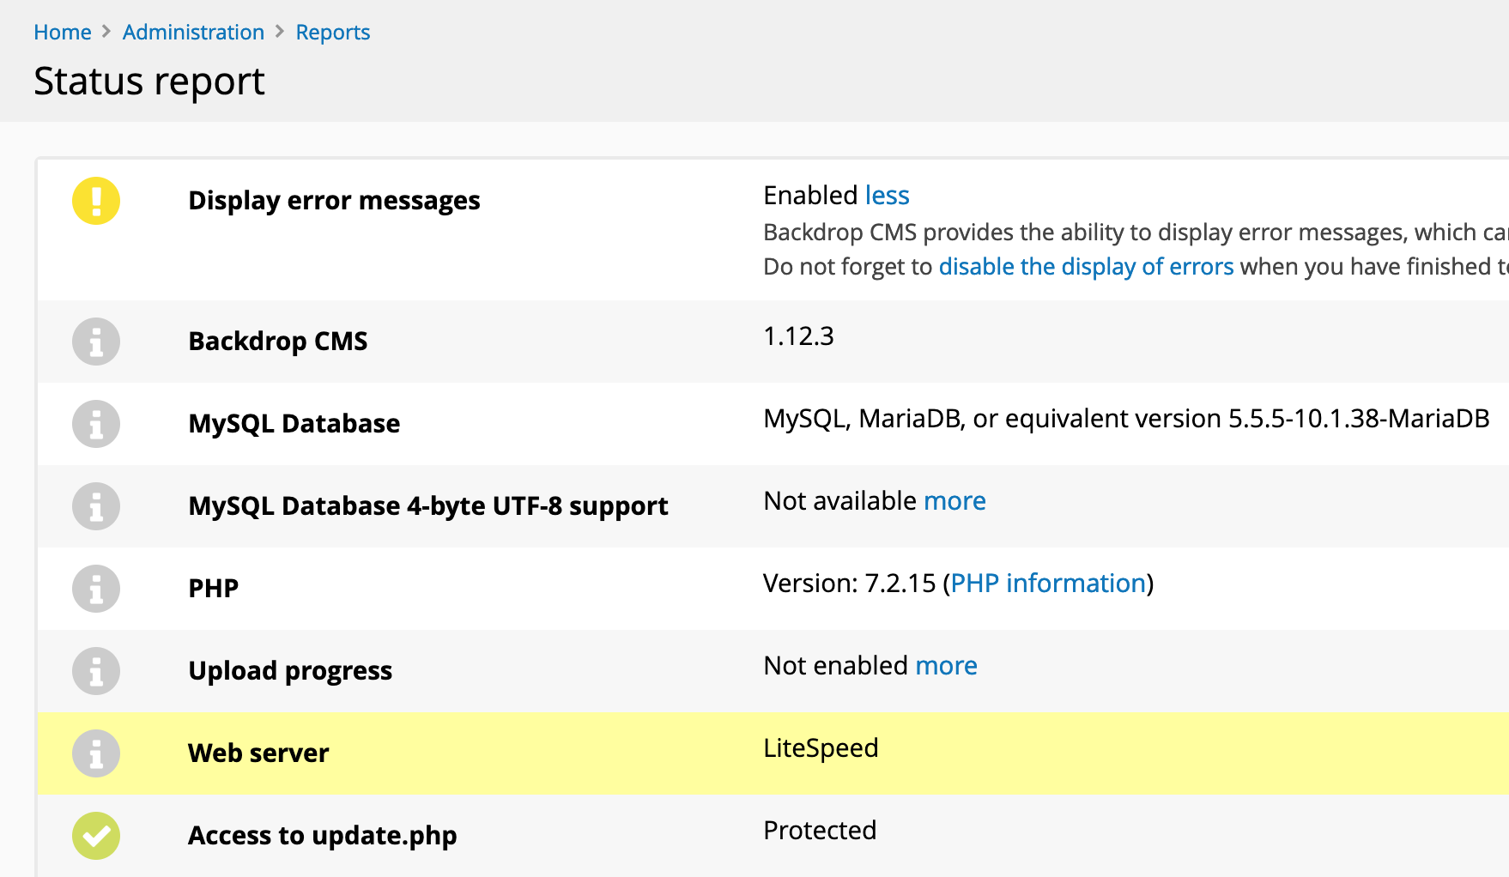Open the PHP information link
Image resolution: width=1509 pixels, height=877 pixels.
[x=1048, y=584]
